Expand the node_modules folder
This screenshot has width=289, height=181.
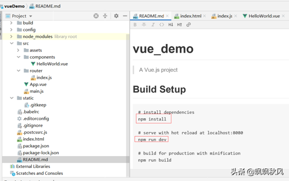pyautogui.click(x=11, y=36)
